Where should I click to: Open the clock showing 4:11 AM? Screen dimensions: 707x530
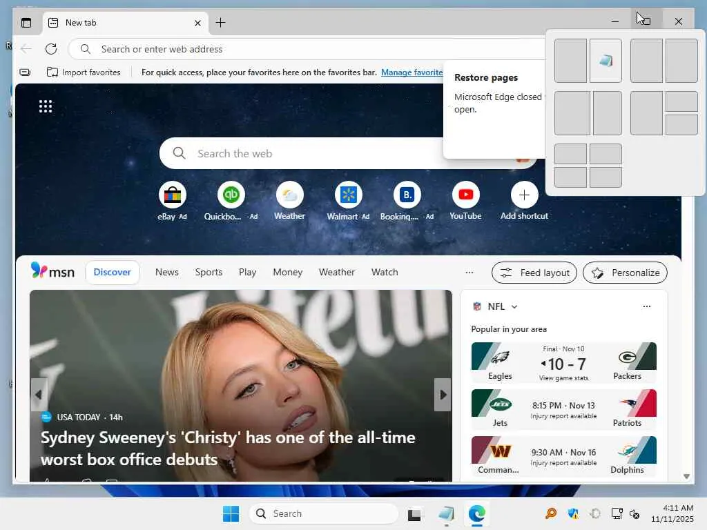[x=672, y=513]
